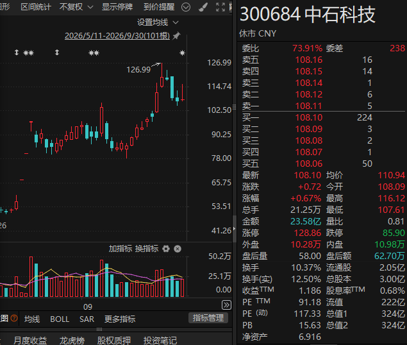Open the 区间统计 range statistics tool

pyautogui.click(x=36, y=7)
